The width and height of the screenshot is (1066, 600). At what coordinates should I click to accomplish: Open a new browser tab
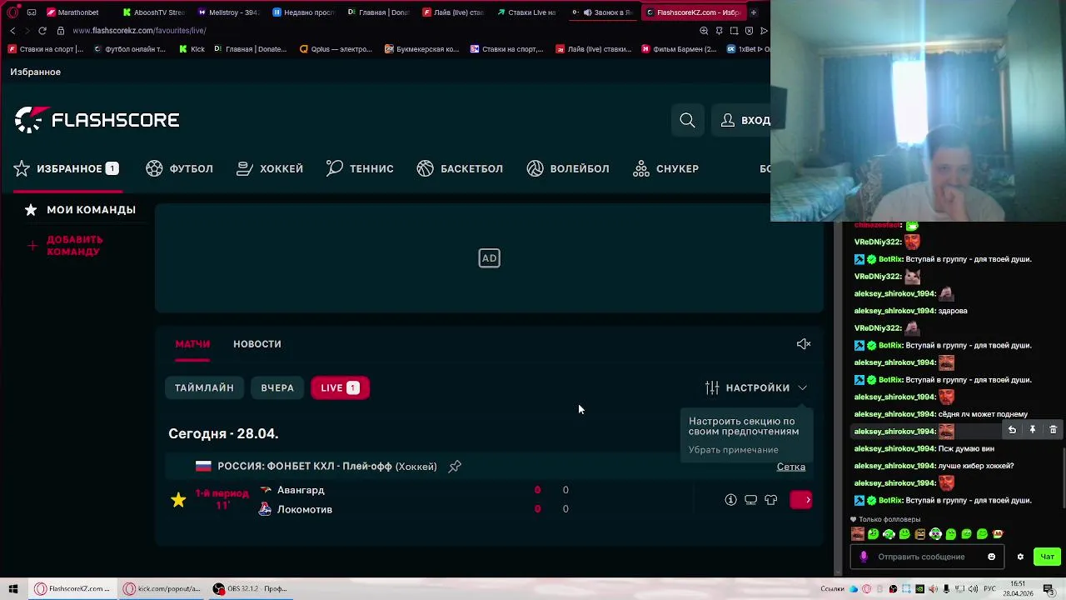tap(753, 12)
